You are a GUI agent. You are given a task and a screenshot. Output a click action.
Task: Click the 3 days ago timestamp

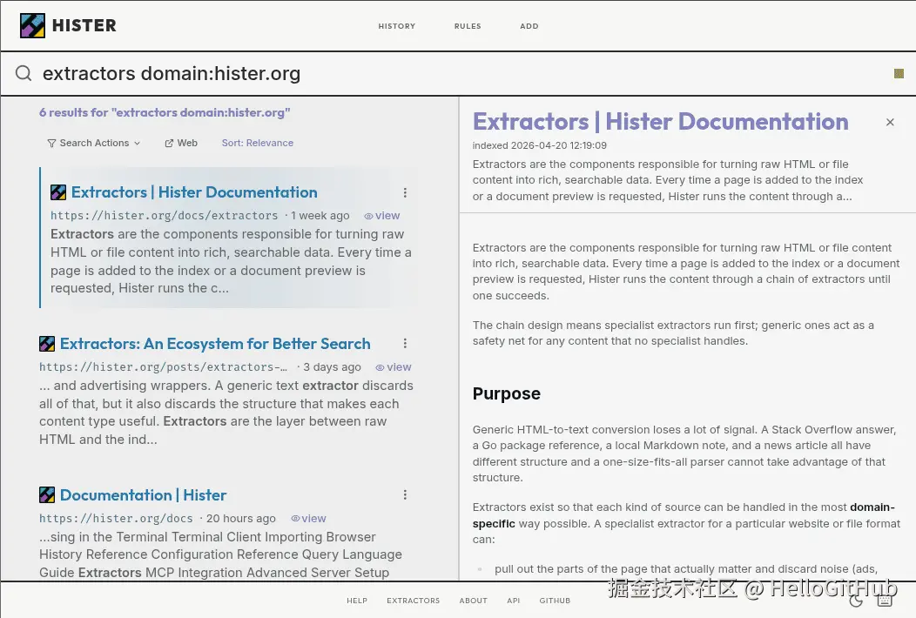pyautogui.click(x=332, y=366)
